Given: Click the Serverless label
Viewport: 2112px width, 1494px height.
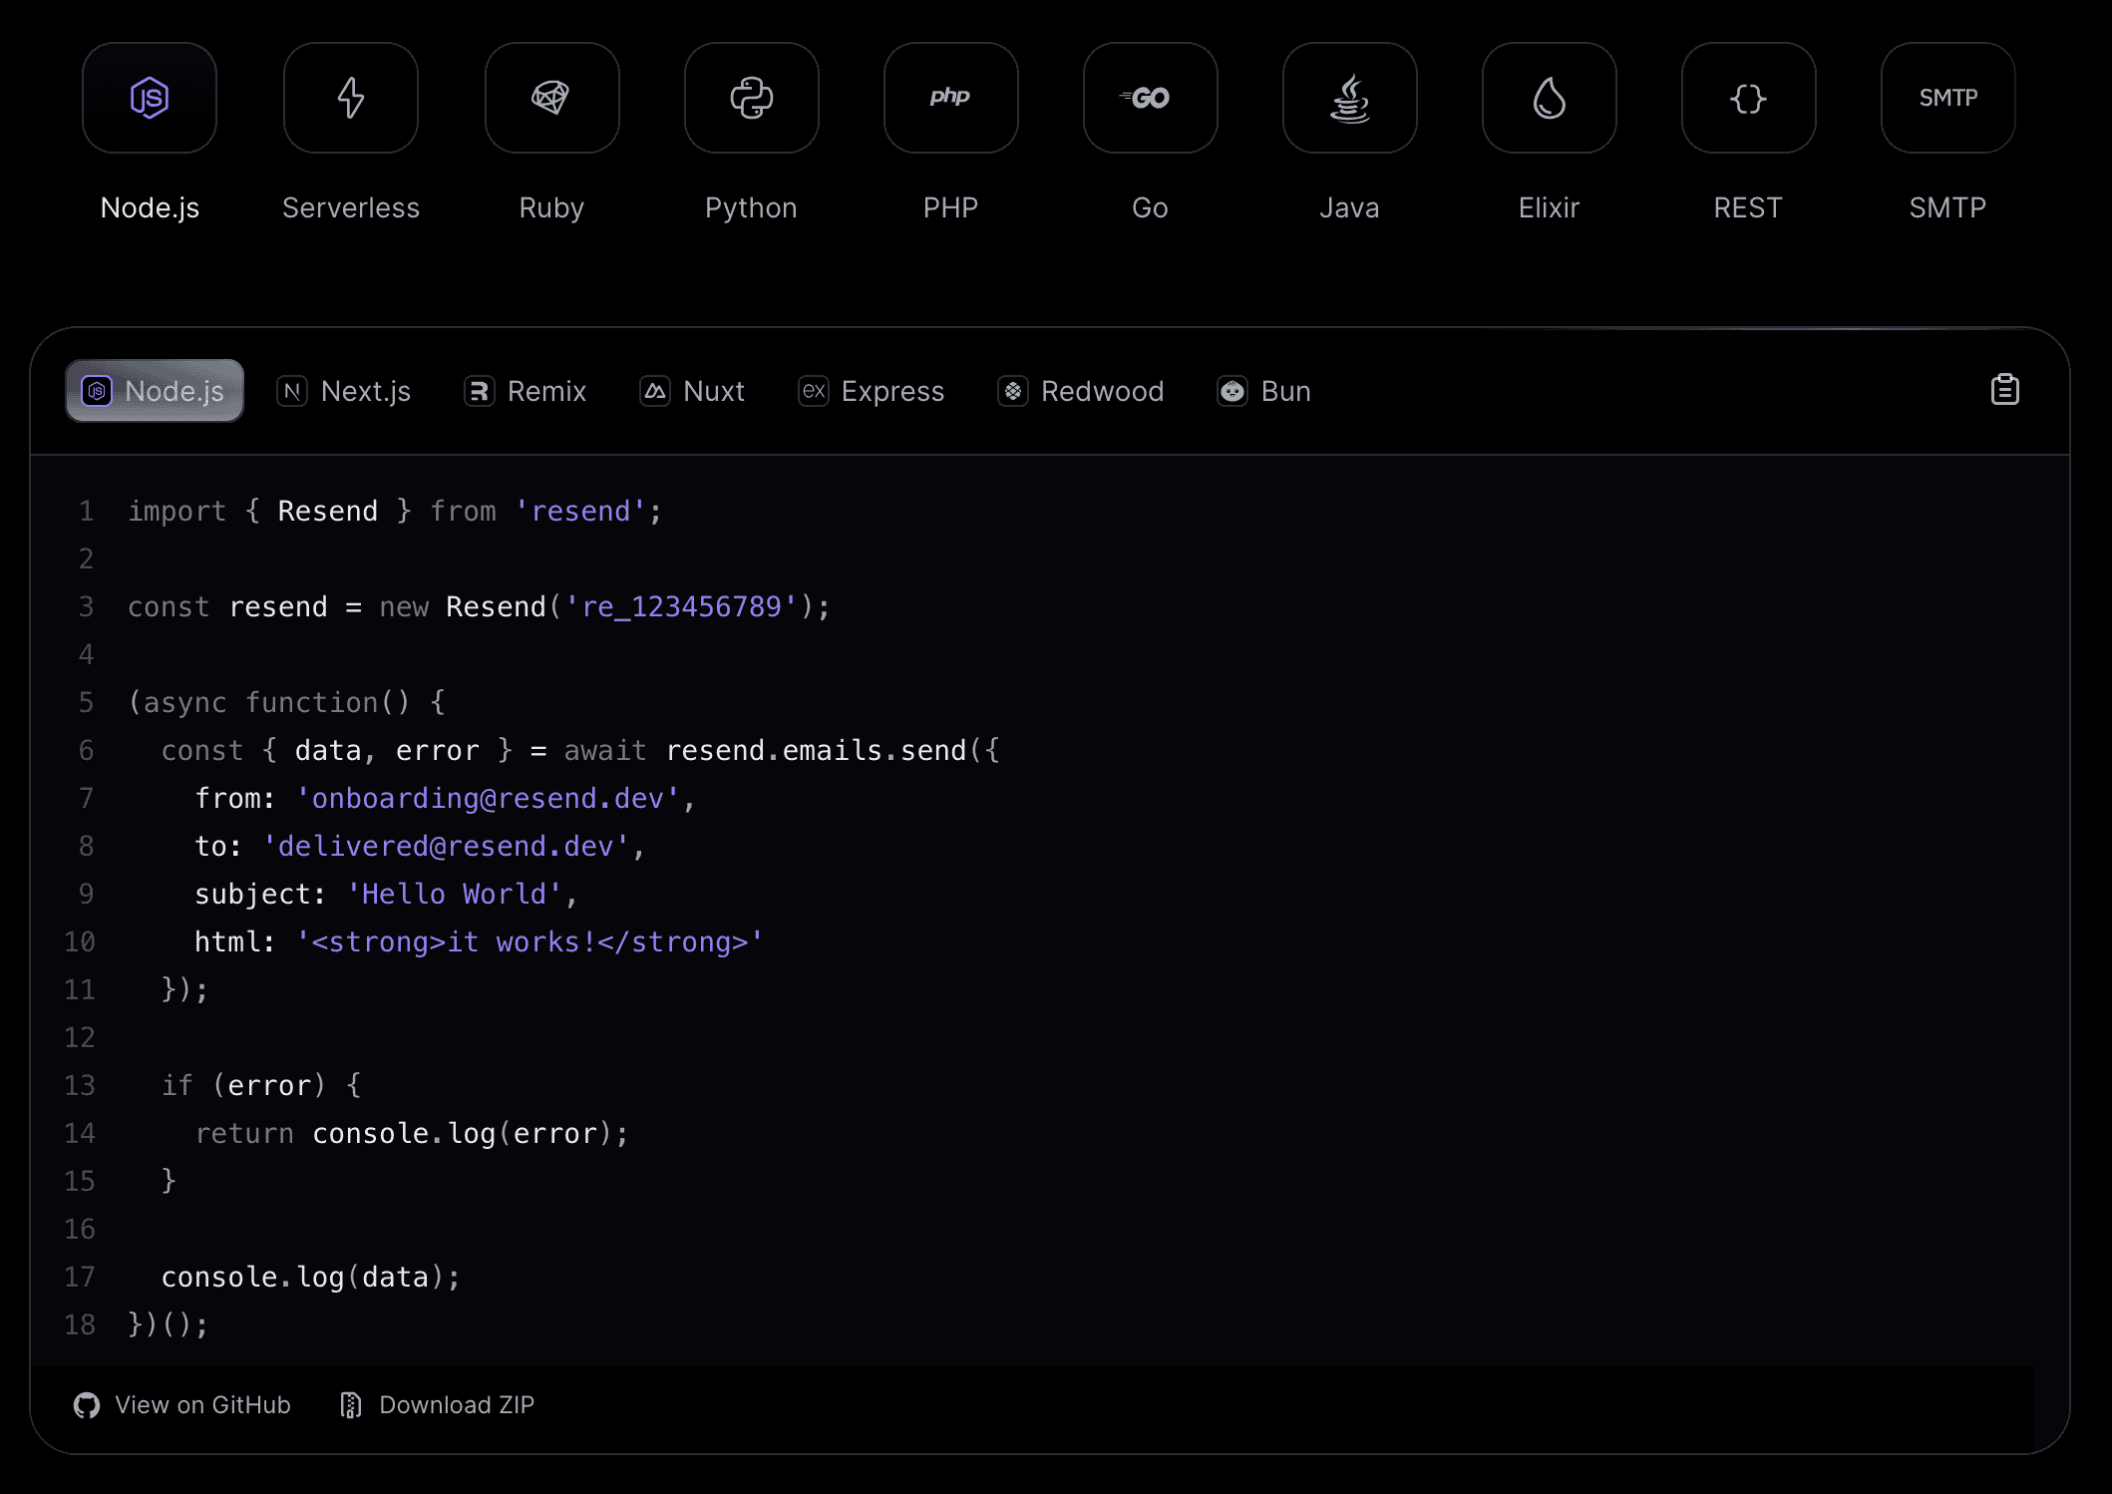Looking at the screenshot, I should point(351,207).
